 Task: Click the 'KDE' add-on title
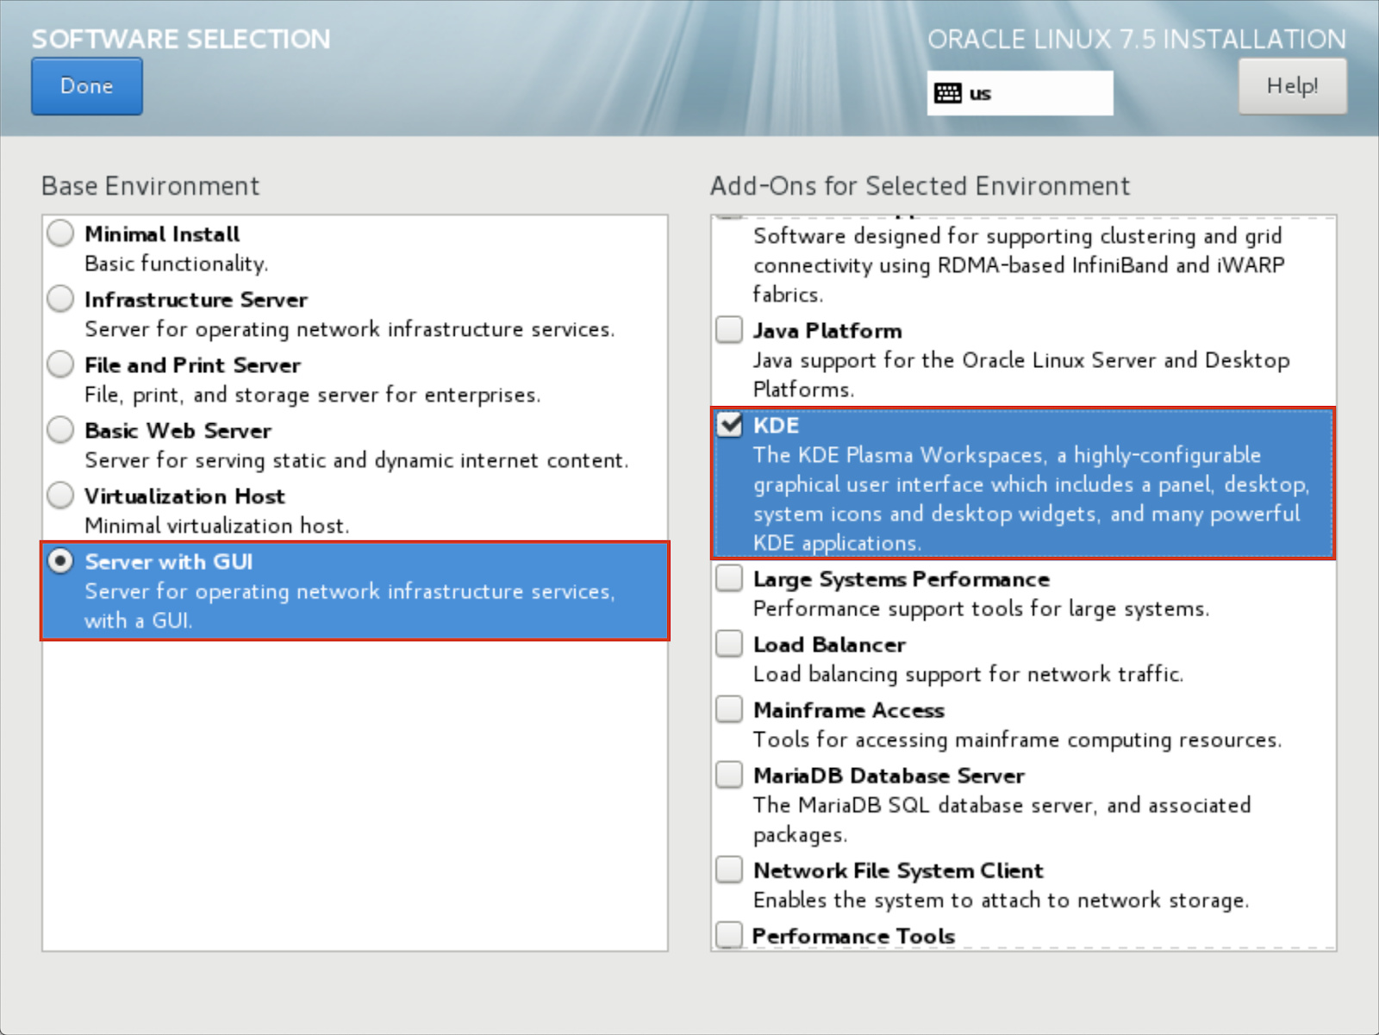[x=776, y=426]
